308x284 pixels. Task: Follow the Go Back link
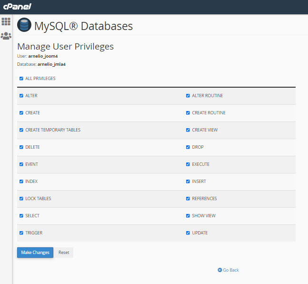point(229,270)
